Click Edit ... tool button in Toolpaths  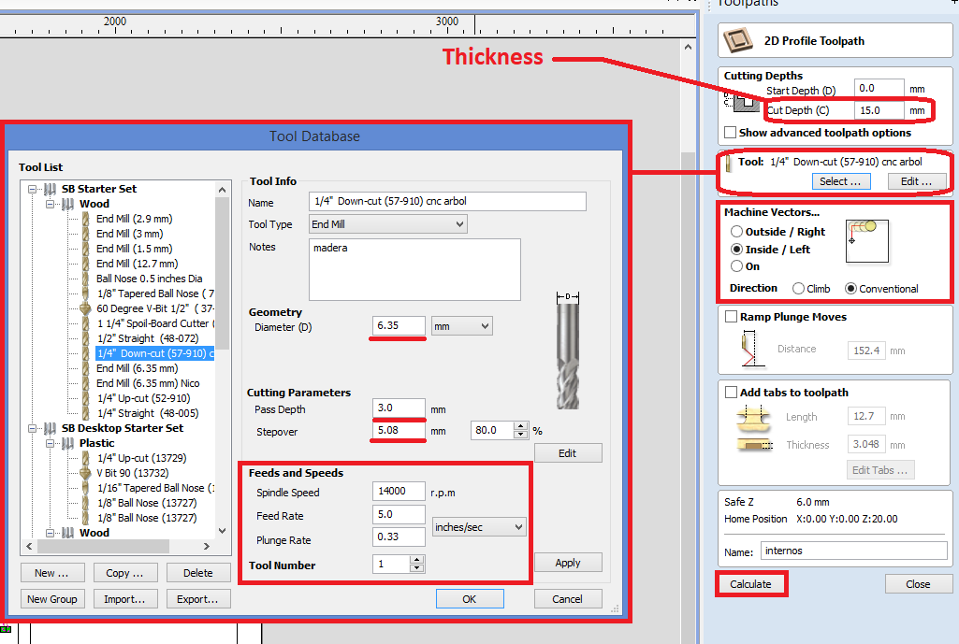click(x=917, y=181)
